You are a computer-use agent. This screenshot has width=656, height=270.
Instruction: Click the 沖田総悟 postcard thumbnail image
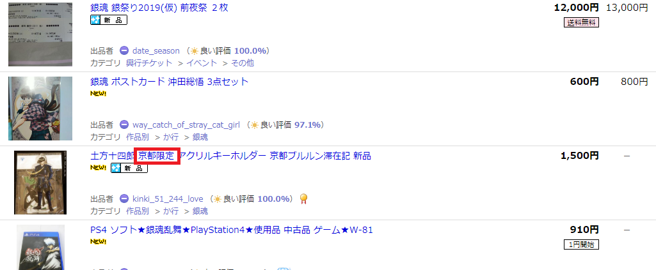40,109
